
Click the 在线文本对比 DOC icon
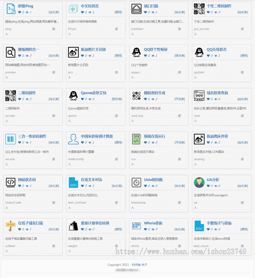coord(73,183)
